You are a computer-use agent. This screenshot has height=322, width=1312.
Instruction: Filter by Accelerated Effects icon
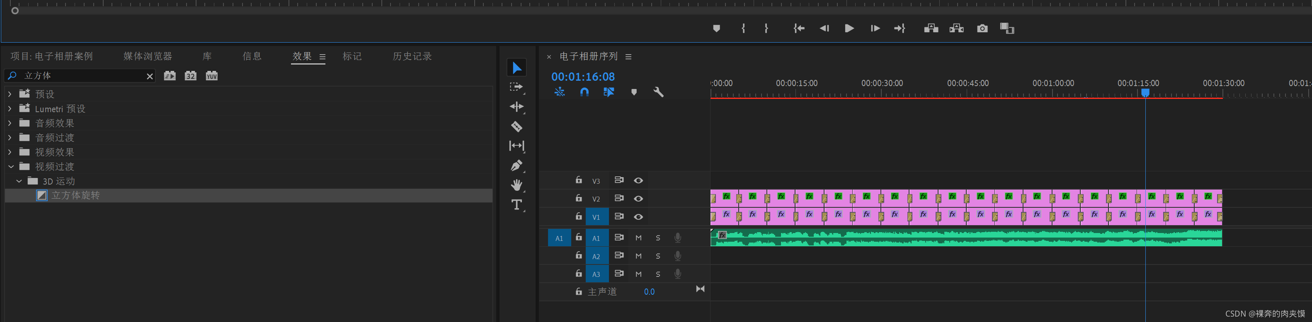170,76
